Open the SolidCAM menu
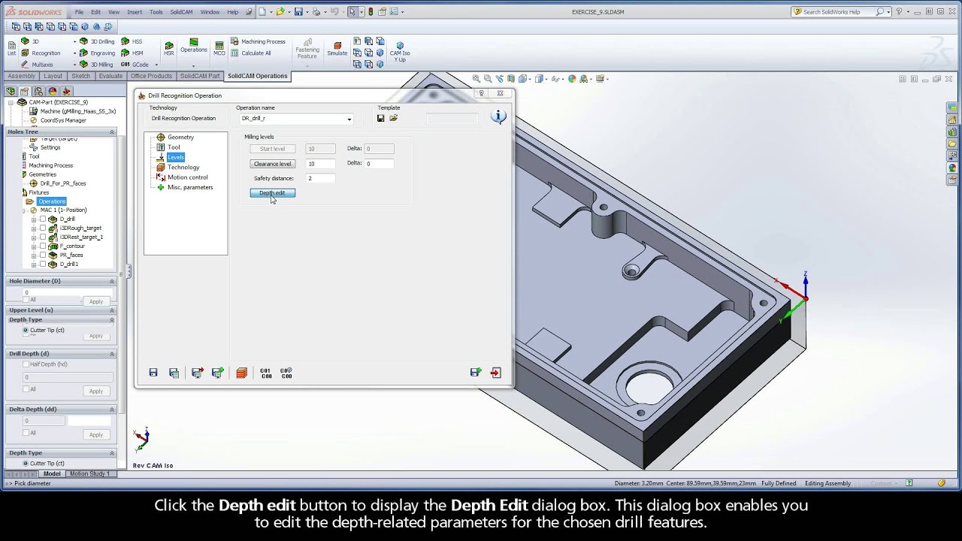 [x=181, y=12]
